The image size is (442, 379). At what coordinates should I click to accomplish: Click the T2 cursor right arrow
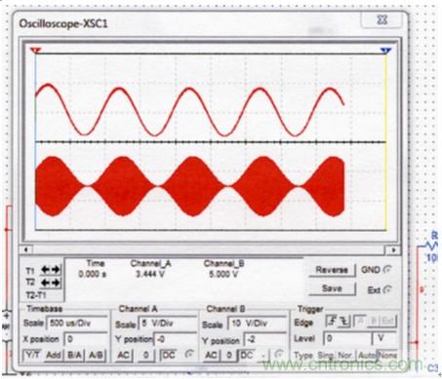[56, 283]
